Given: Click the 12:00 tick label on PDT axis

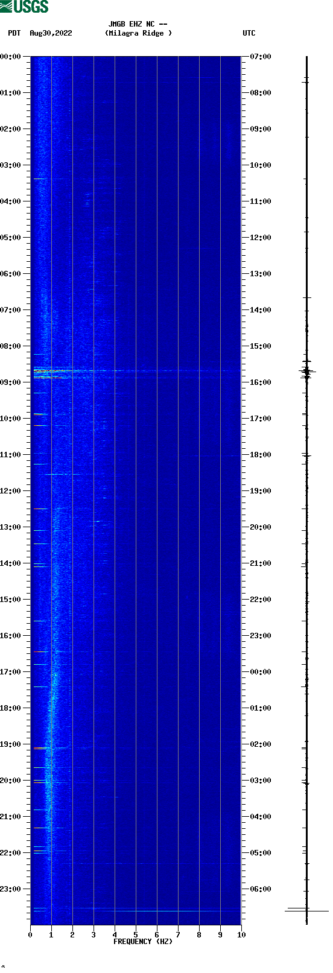Looking at the screenshot, I should (x=10, y=490).
